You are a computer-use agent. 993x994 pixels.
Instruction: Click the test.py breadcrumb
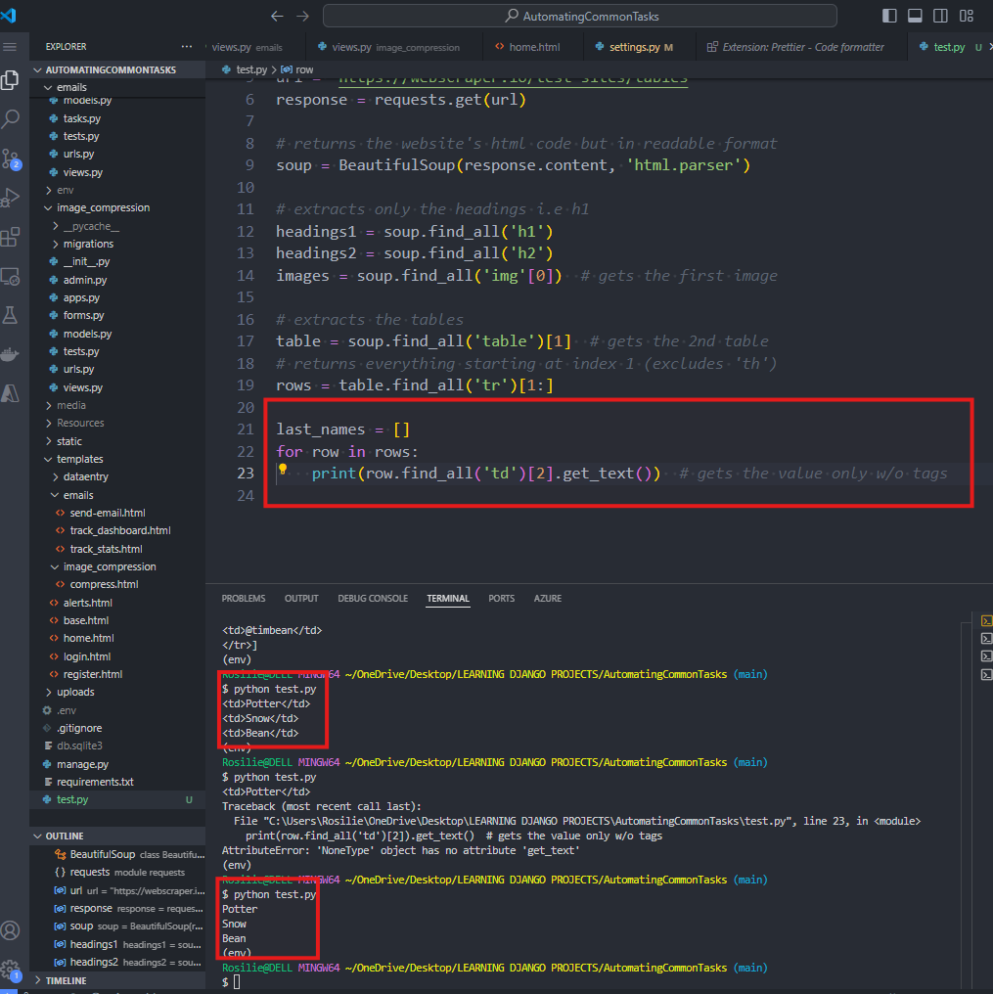click(246, 69)
